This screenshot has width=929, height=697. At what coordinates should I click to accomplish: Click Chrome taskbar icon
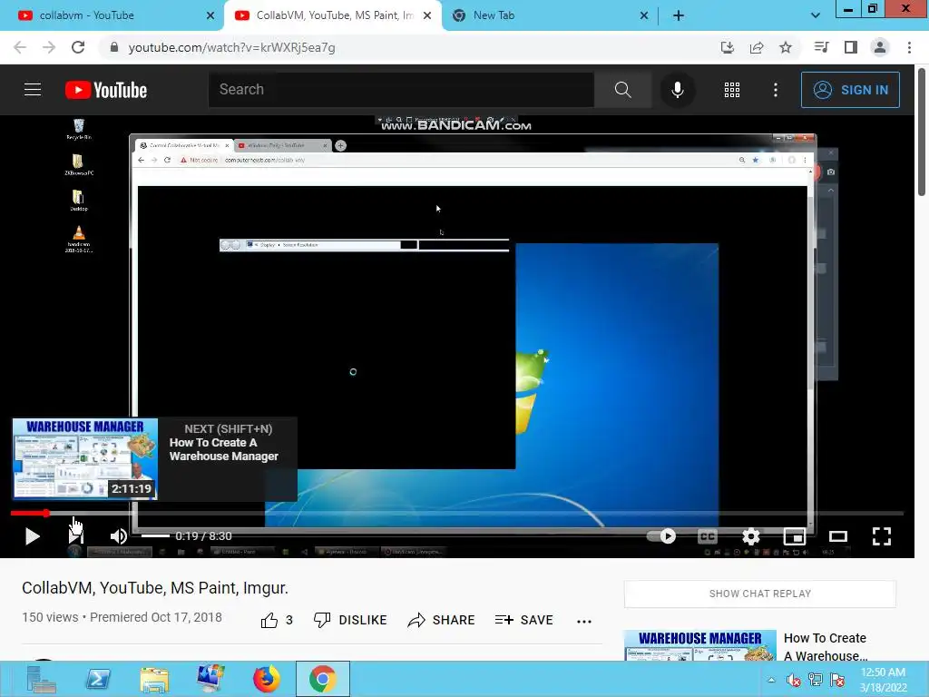tap(323, 679)
